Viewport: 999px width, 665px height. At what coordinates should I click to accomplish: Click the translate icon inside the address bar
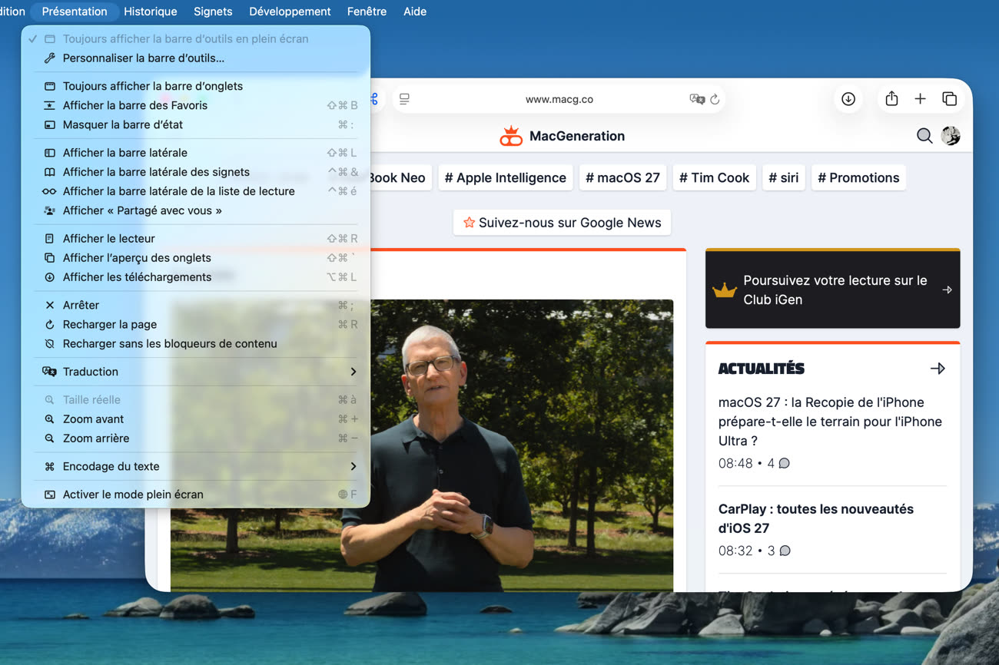pos(697,99)
